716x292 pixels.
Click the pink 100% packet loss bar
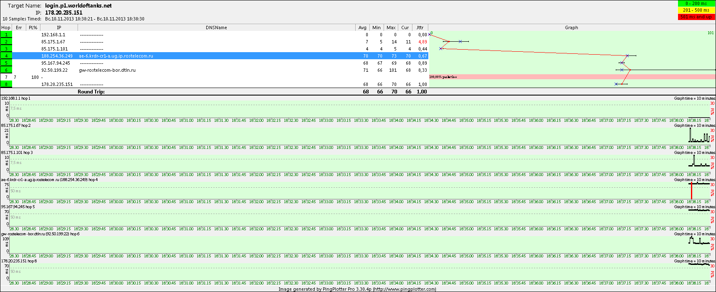tap(572, 77)
